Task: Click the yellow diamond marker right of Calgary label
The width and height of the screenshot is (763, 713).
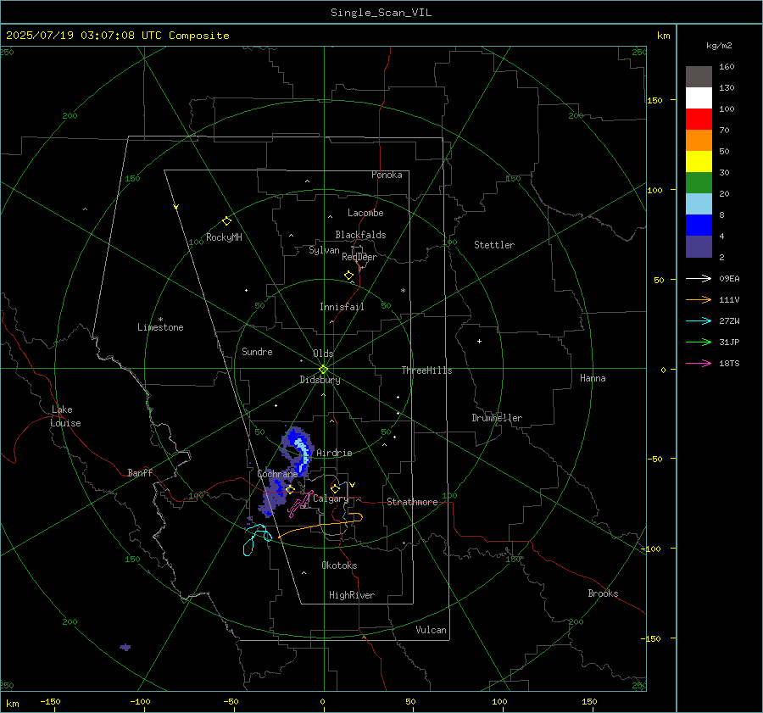Action: point(335,488)
